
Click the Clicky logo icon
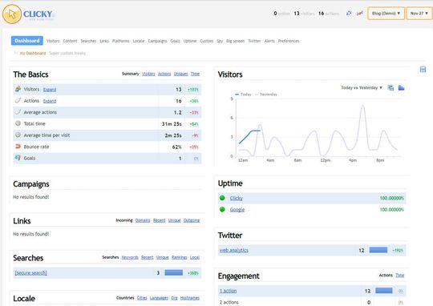12,14
